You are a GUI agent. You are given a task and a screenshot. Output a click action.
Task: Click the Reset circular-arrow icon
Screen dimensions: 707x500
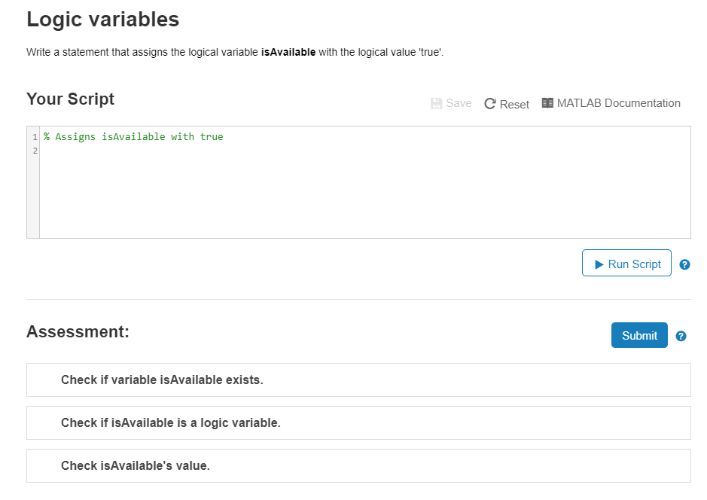(x=489, y=103)
